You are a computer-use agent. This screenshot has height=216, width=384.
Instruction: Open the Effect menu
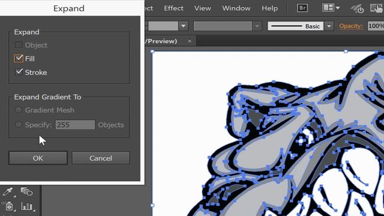click(x=173, y=8)
